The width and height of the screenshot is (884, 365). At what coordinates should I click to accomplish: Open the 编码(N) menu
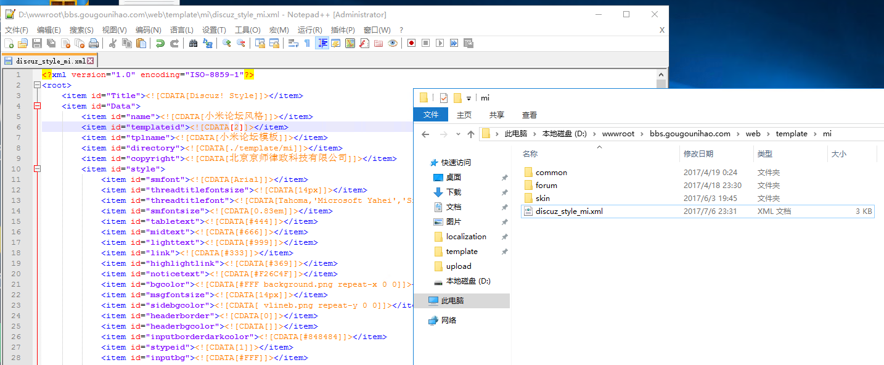click(148, 30)
